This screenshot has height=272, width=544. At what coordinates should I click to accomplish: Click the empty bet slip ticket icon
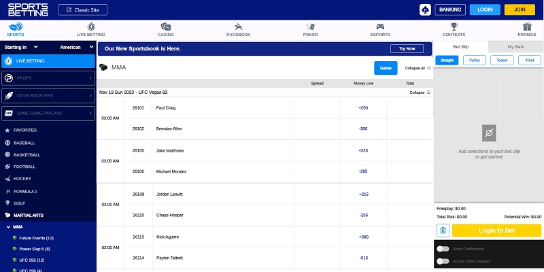click(x=489, y=133)
